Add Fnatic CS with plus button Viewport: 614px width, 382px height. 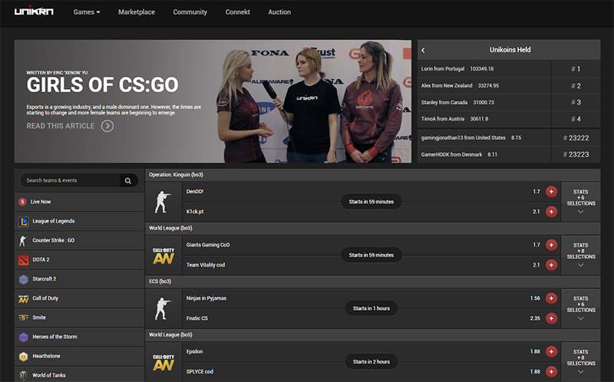tap(551, 318)
